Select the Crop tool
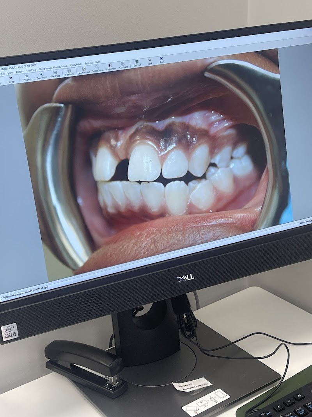The height and width of the screenshot is (417, 312). point(11,81)
